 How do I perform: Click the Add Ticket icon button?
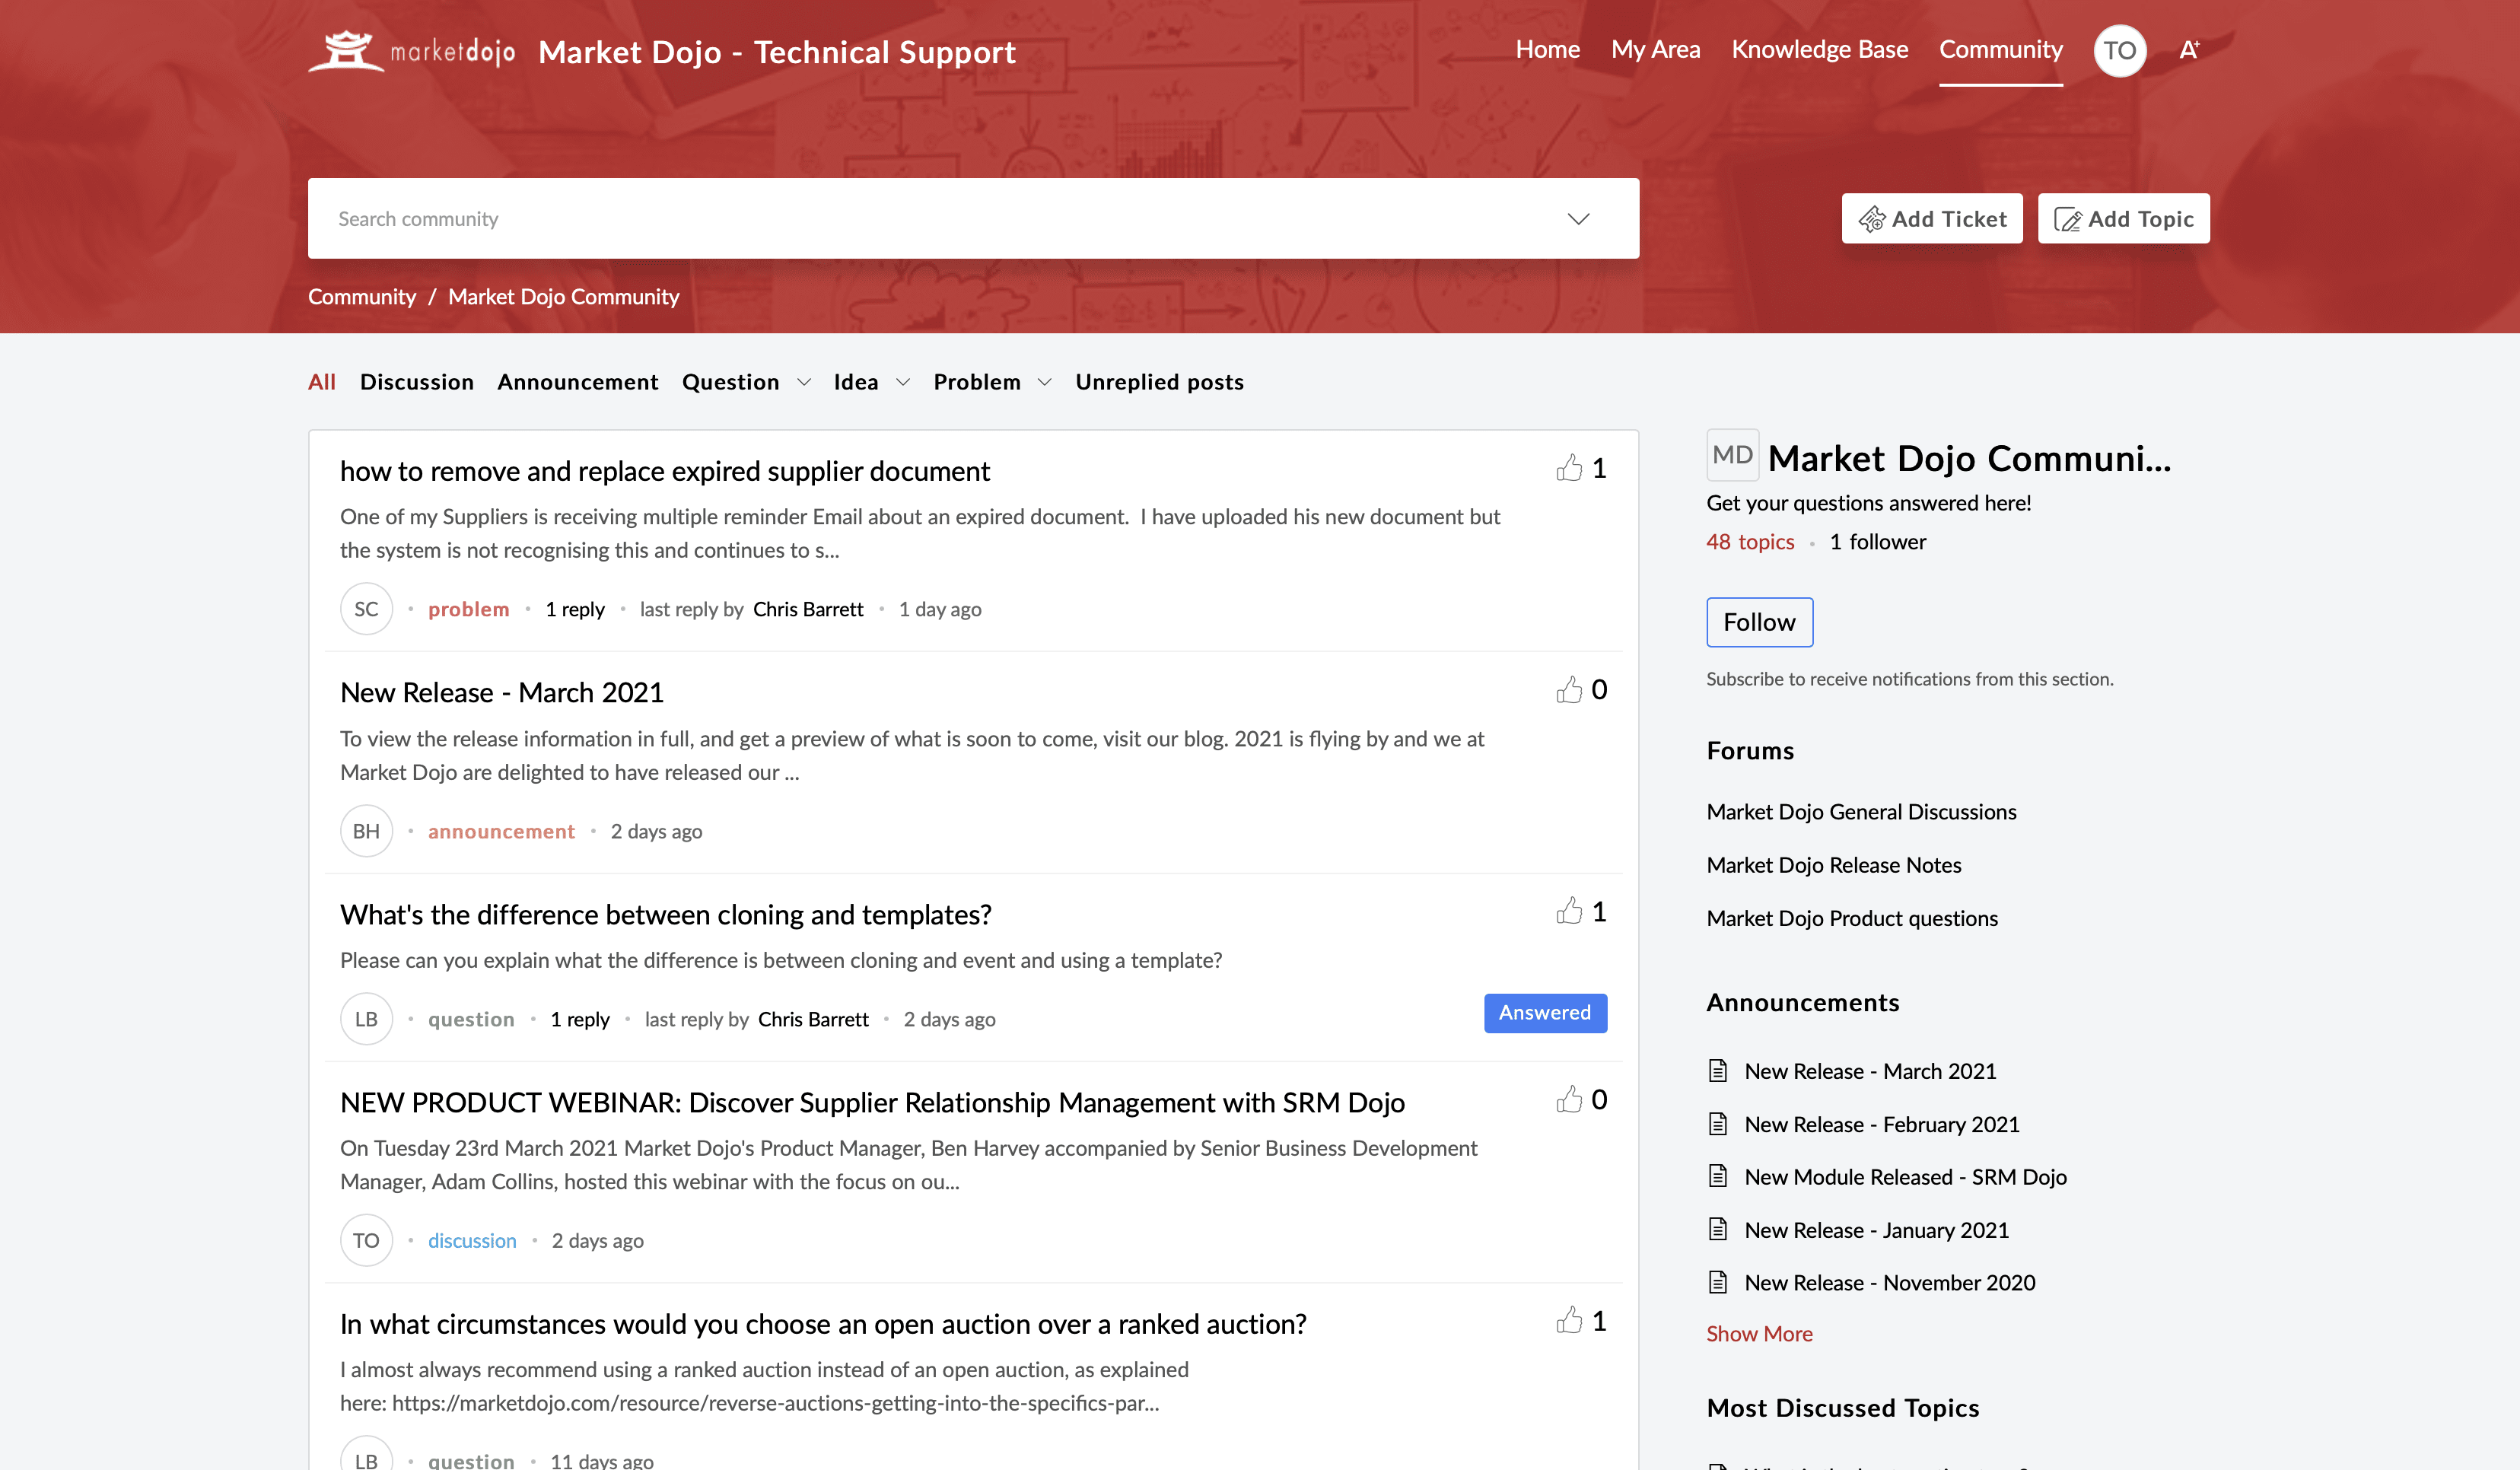pyautogui.click(x=1874, y=218)
